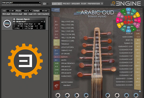Select the SLIDE DOWN articulation
Image resolution: width=144 pixels, height=98 pixels.
128,37
